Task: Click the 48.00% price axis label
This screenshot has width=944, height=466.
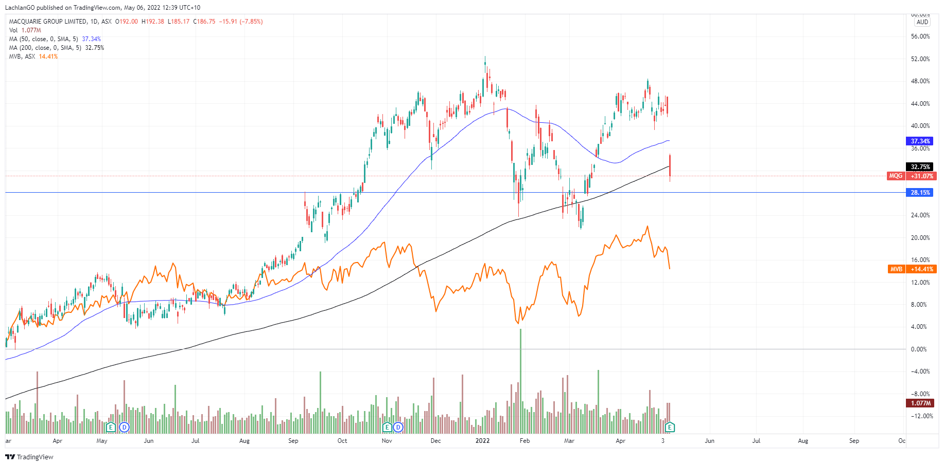Action: 920,81
